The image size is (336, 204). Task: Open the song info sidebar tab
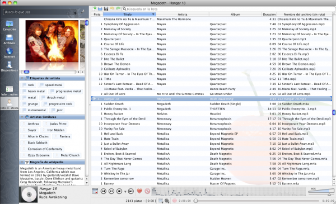coord(9,91)
